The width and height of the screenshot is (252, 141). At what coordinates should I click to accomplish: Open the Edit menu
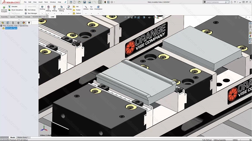(x=30, y=2)
